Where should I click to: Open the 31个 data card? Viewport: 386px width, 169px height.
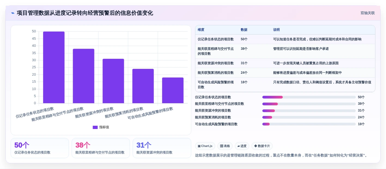click(162, 148)
